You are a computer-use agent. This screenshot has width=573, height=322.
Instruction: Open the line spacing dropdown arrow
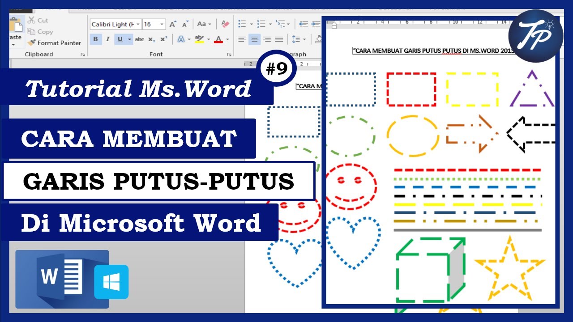coord(304,39)
